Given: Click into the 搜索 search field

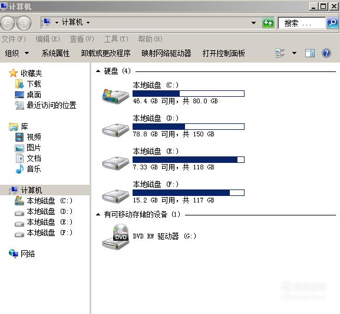Looking at the screenshot, I should [302, 23].
